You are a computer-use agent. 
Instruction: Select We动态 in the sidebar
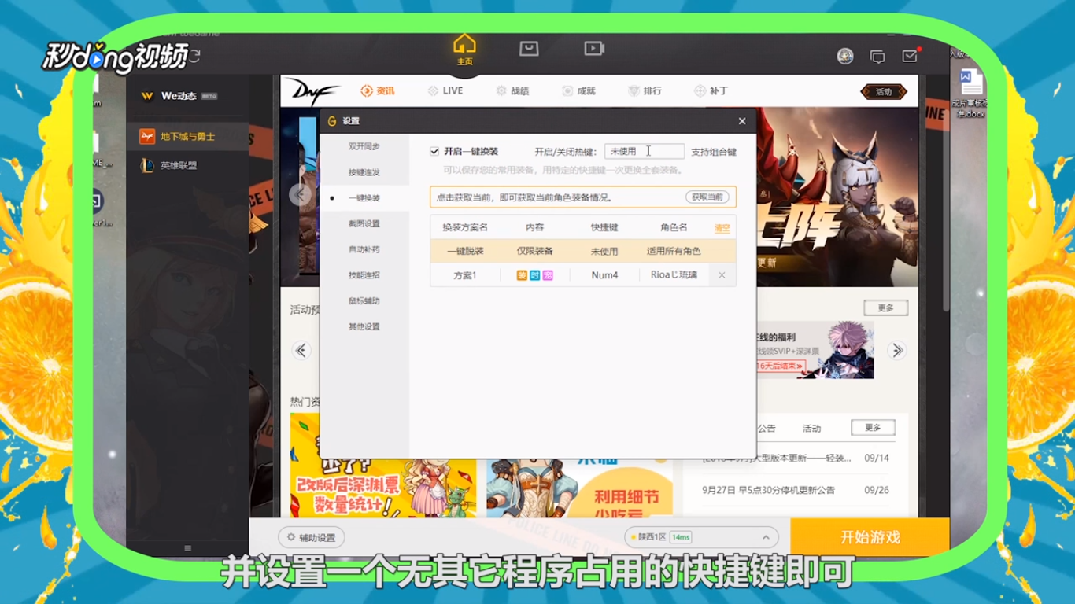179,96
